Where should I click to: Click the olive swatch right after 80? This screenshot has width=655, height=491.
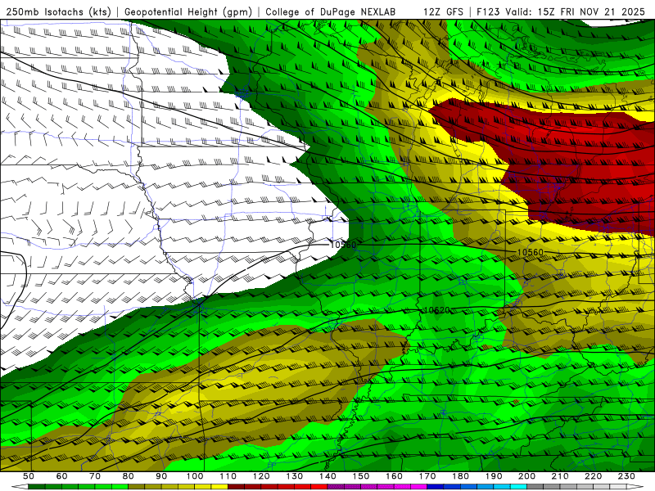[137, 487]
